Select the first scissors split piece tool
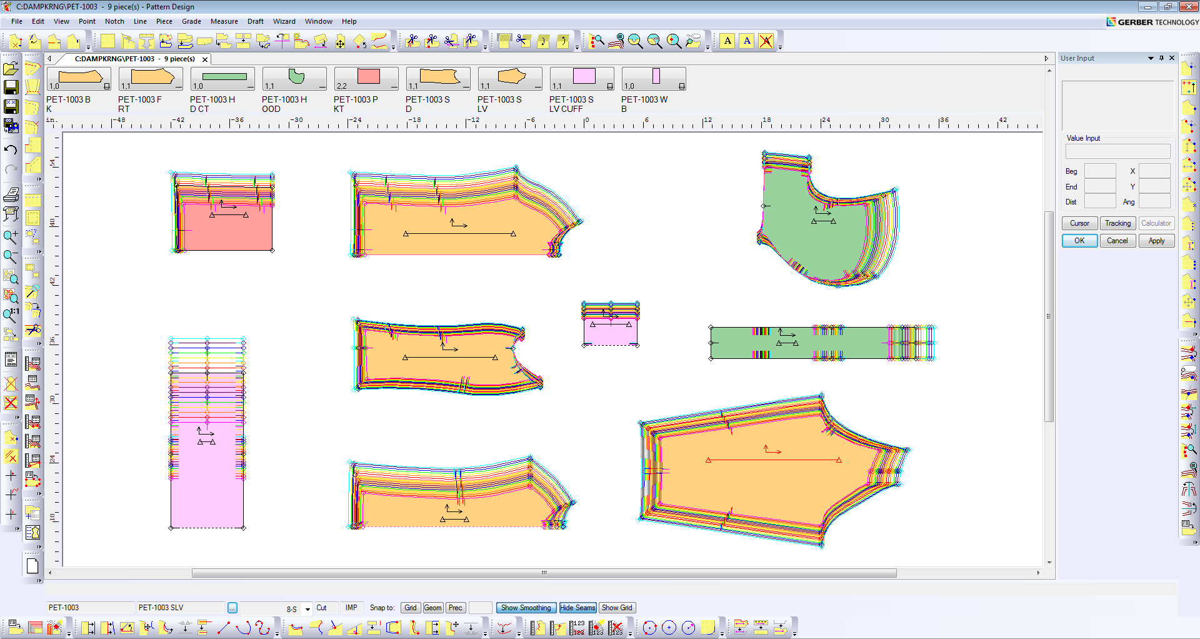The image size is (1200, 639). (412, 41)
